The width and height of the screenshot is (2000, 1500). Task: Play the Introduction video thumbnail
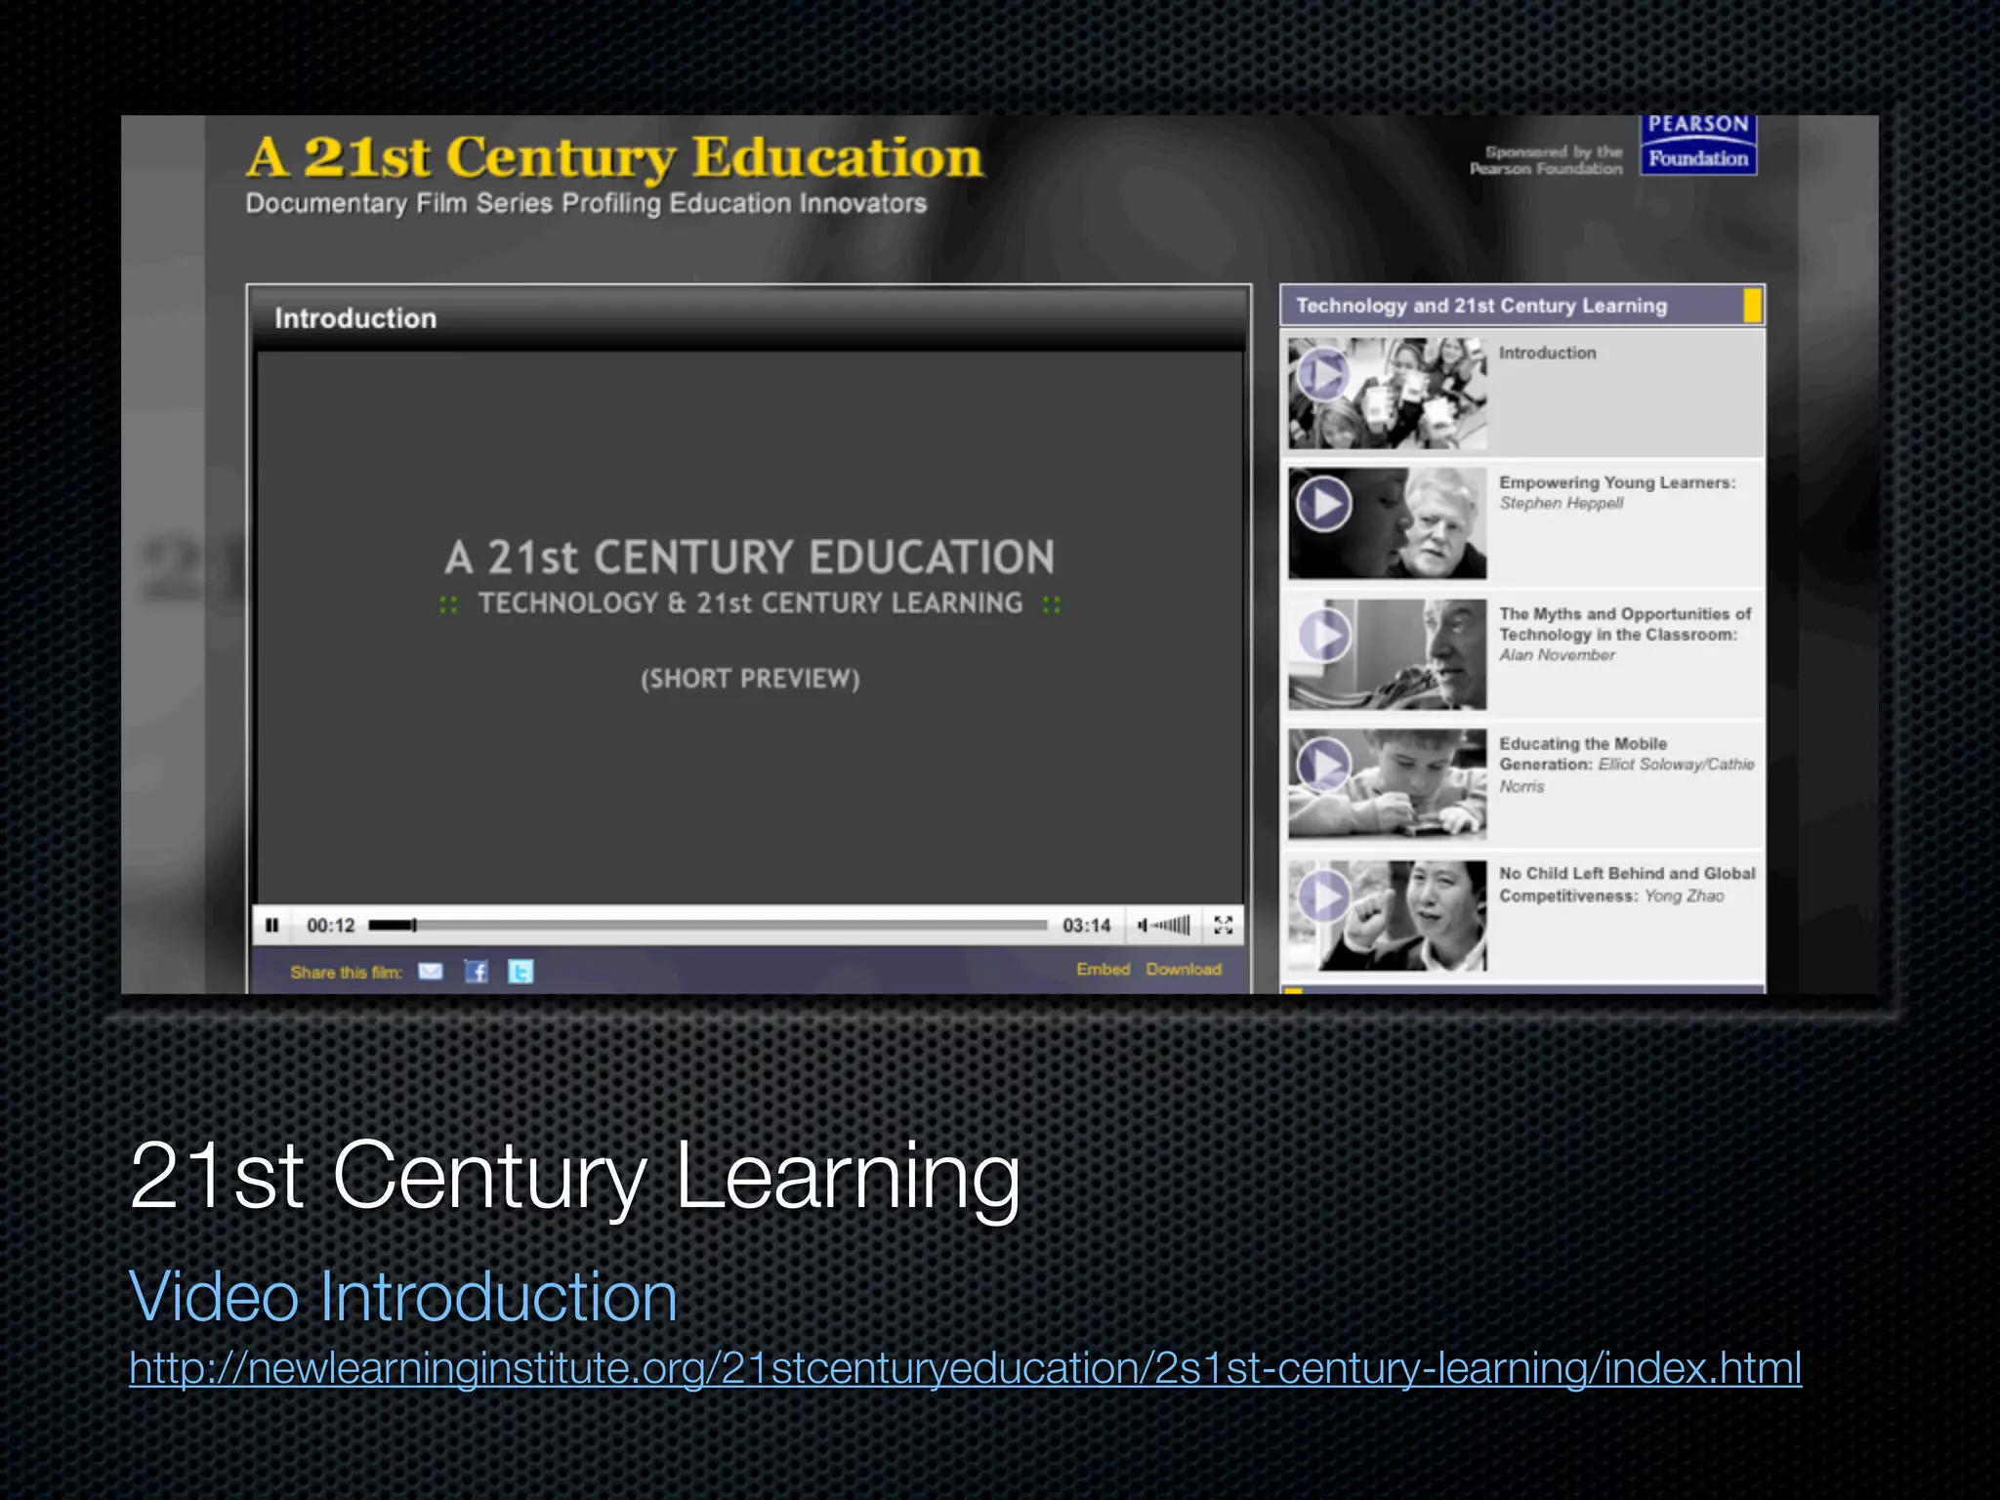pyautogui.click(x=1324, y=375)
